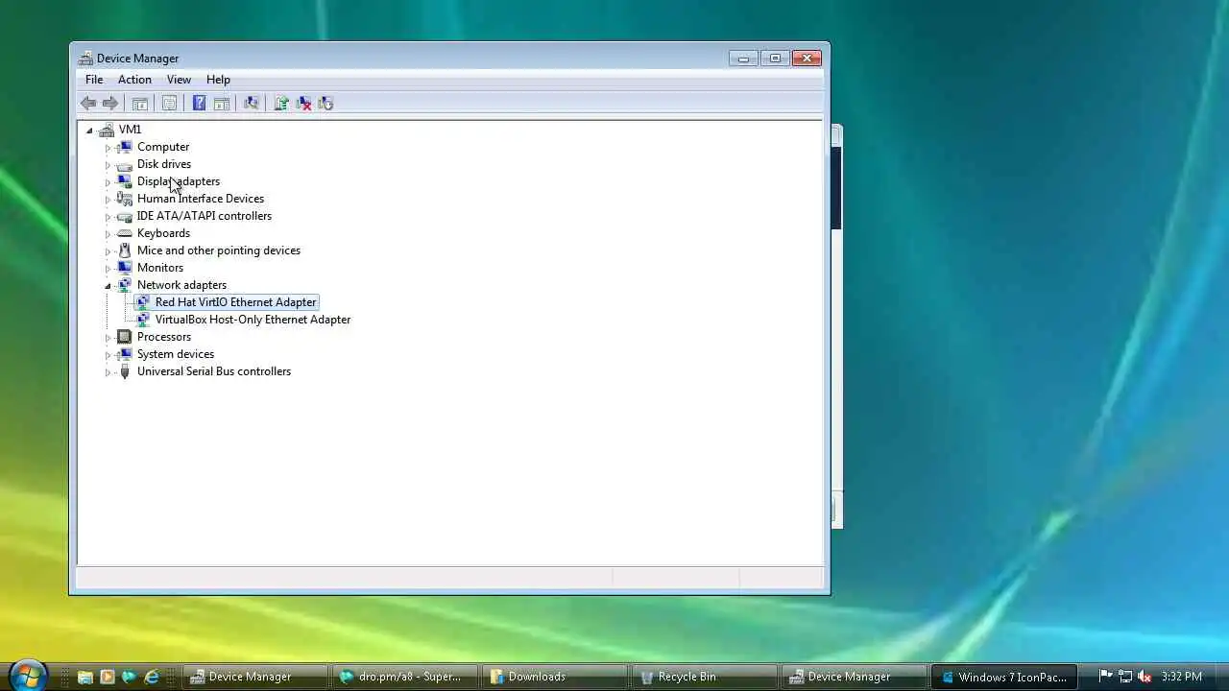1229x691 pixels.
Task: Click the VM1 computer root icon
Action: click(x=107, y=130)
